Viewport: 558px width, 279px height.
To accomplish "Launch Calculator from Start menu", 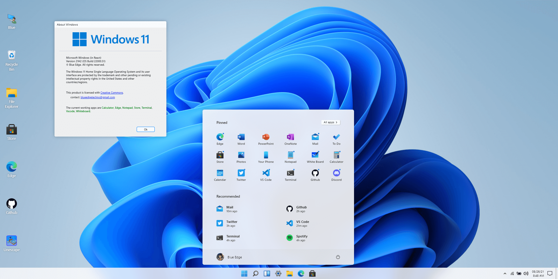I will pyautogui.click(x=337, y=157).
